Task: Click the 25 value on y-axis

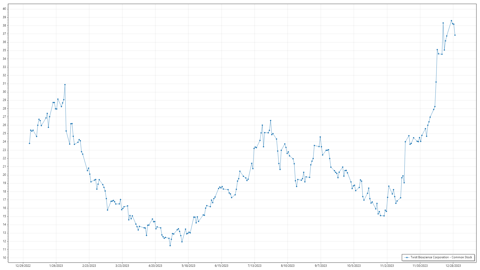Action: (x=4, y=133)
